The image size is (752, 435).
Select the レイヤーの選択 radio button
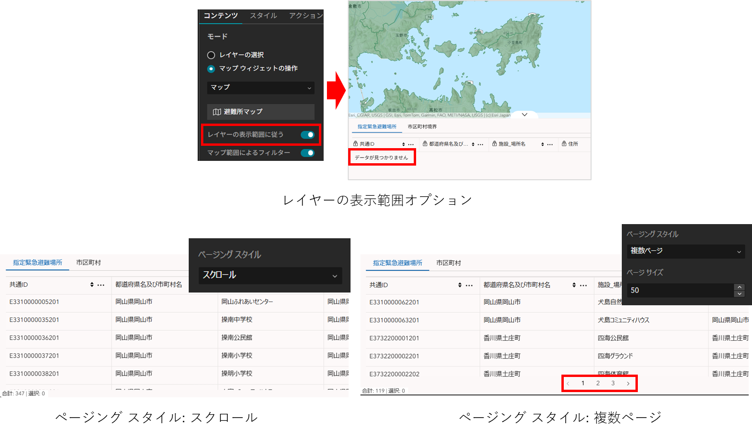click(211, 55)
